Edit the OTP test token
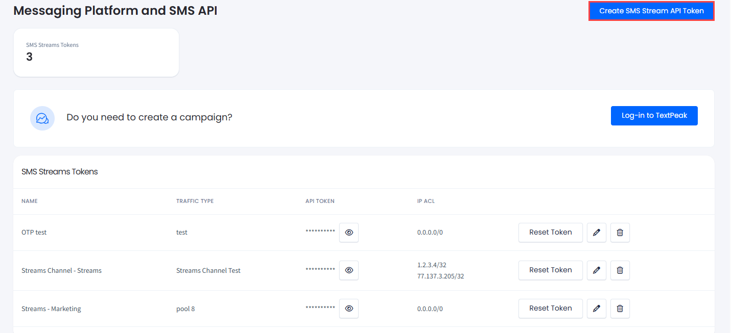Screen dimensions: 731x333 click(596, 233)
